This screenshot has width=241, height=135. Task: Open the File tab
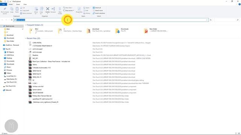3,4
